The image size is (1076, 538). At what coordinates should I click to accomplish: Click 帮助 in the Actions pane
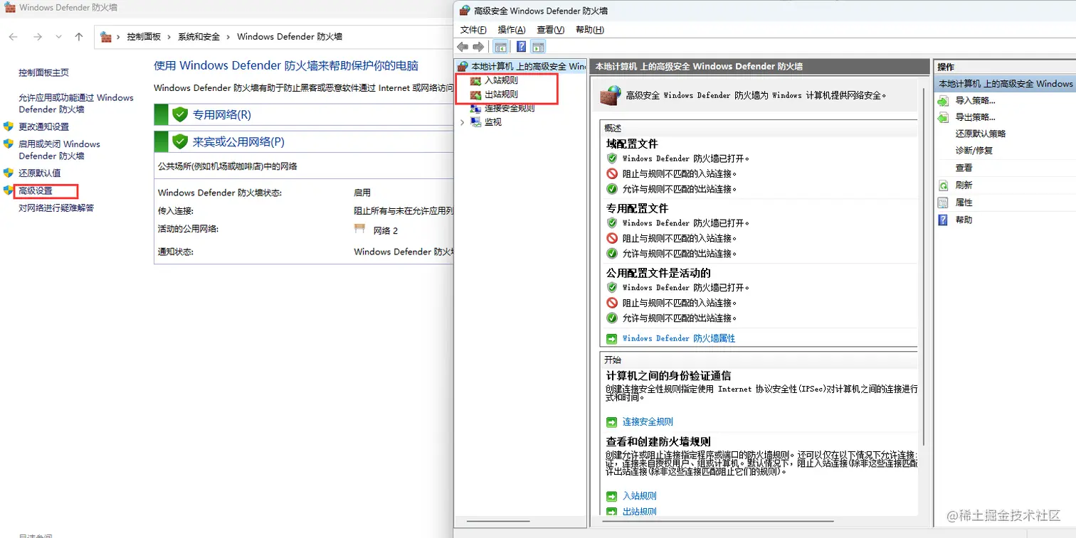pos(964,220)
